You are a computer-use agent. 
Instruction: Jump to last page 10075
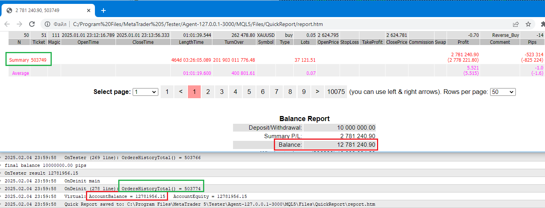336,92
